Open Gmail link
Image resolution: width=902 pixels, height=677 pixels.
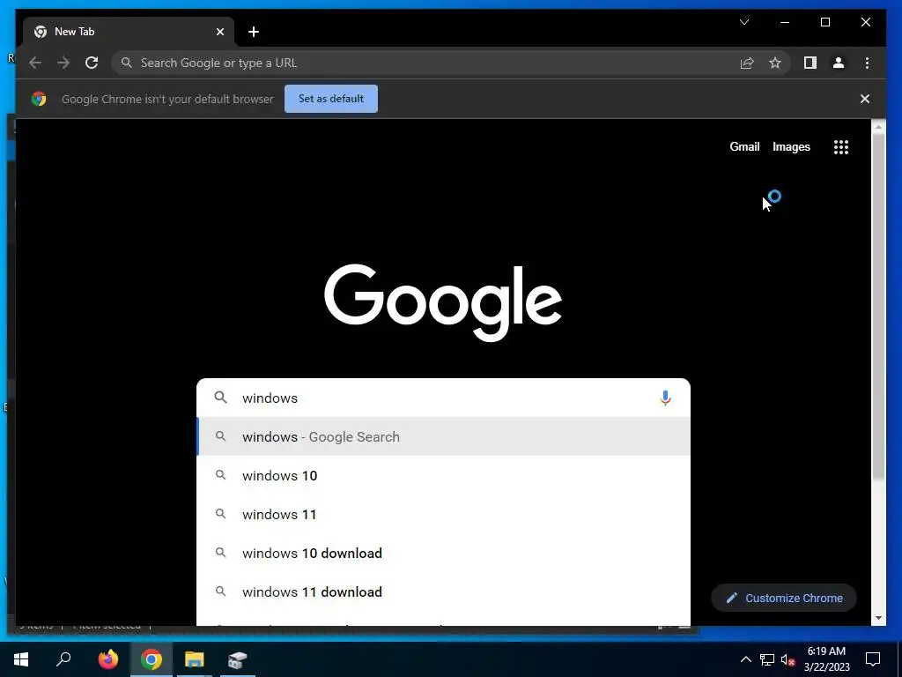(x=744, y=147)
